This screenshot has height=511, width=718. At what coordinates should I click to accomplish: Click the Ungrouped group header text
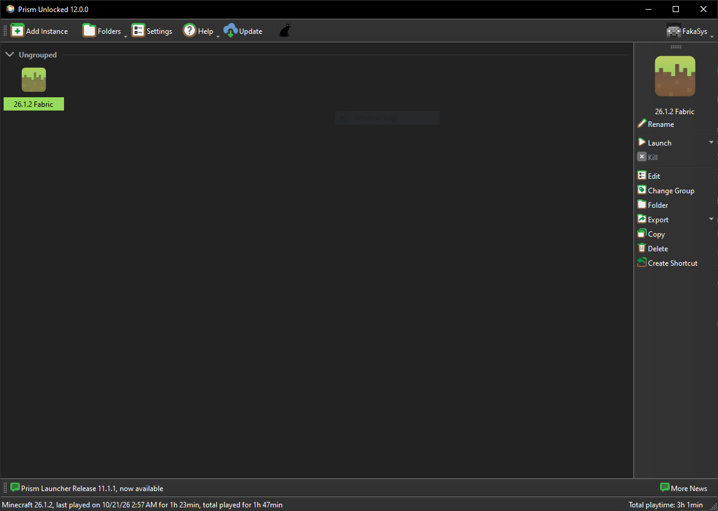coord(37,55)
